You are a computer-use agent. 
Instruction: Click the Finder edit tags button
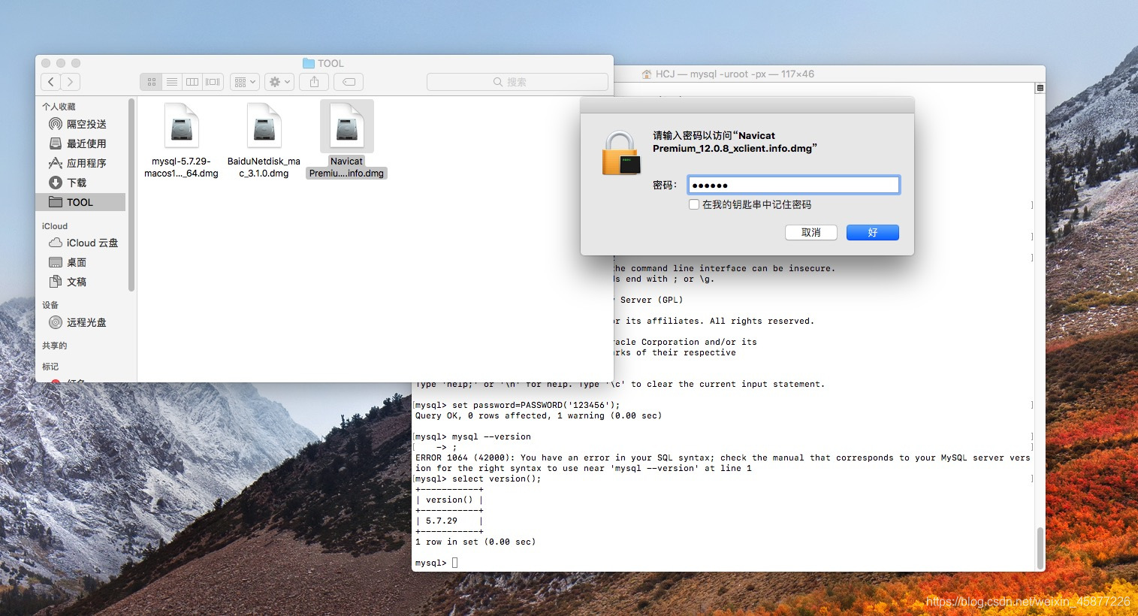click(349, 82)
